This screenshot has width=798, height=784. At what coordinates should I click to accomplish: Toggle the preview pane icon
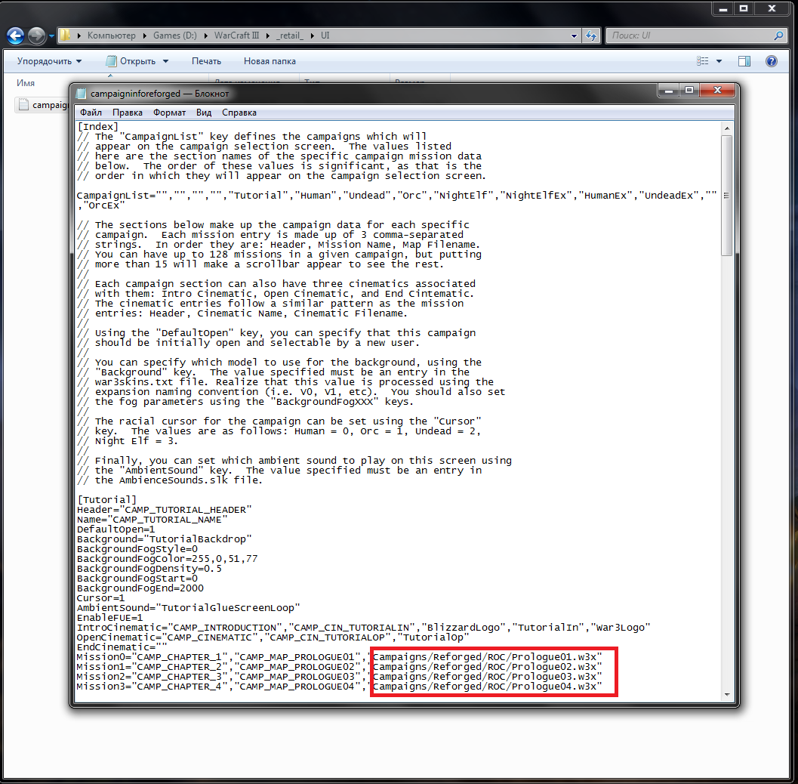point(744,61)
